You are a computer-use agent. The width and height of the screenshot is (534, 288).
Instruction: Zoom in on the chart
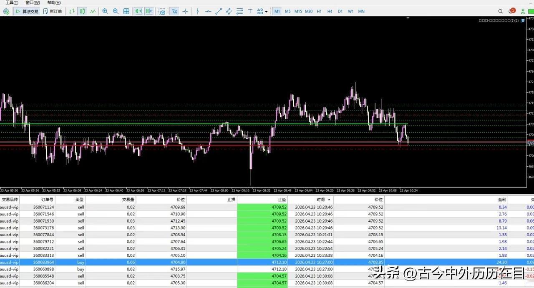click(x=105, y=11)
